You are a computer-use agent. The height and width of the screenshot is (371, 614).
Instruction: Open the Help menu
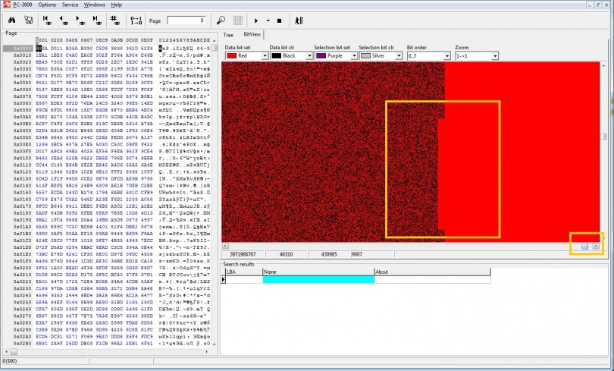(116, 5)
